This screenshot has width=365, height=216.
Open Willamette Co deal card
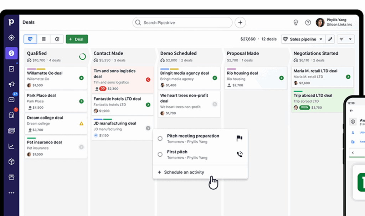[56, 78]
